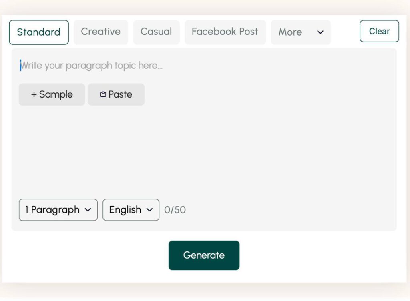The height and width of the screenshot is (301, 410).
Task: Click the chevron in 1 Paragraph selector
Action: 88,210
